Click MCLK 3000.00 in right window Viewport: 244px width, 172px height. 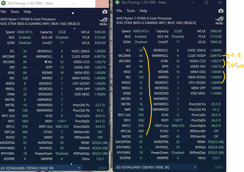tap(216, 31)
